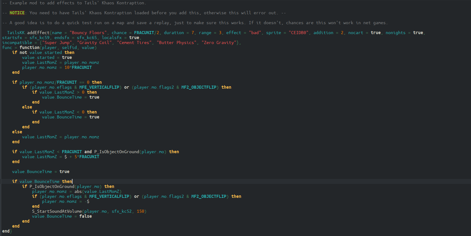This screenshot has height=236, width=471.
Task: Click the sfx_kc59 start sound value
Action: [x=39, y=38]
